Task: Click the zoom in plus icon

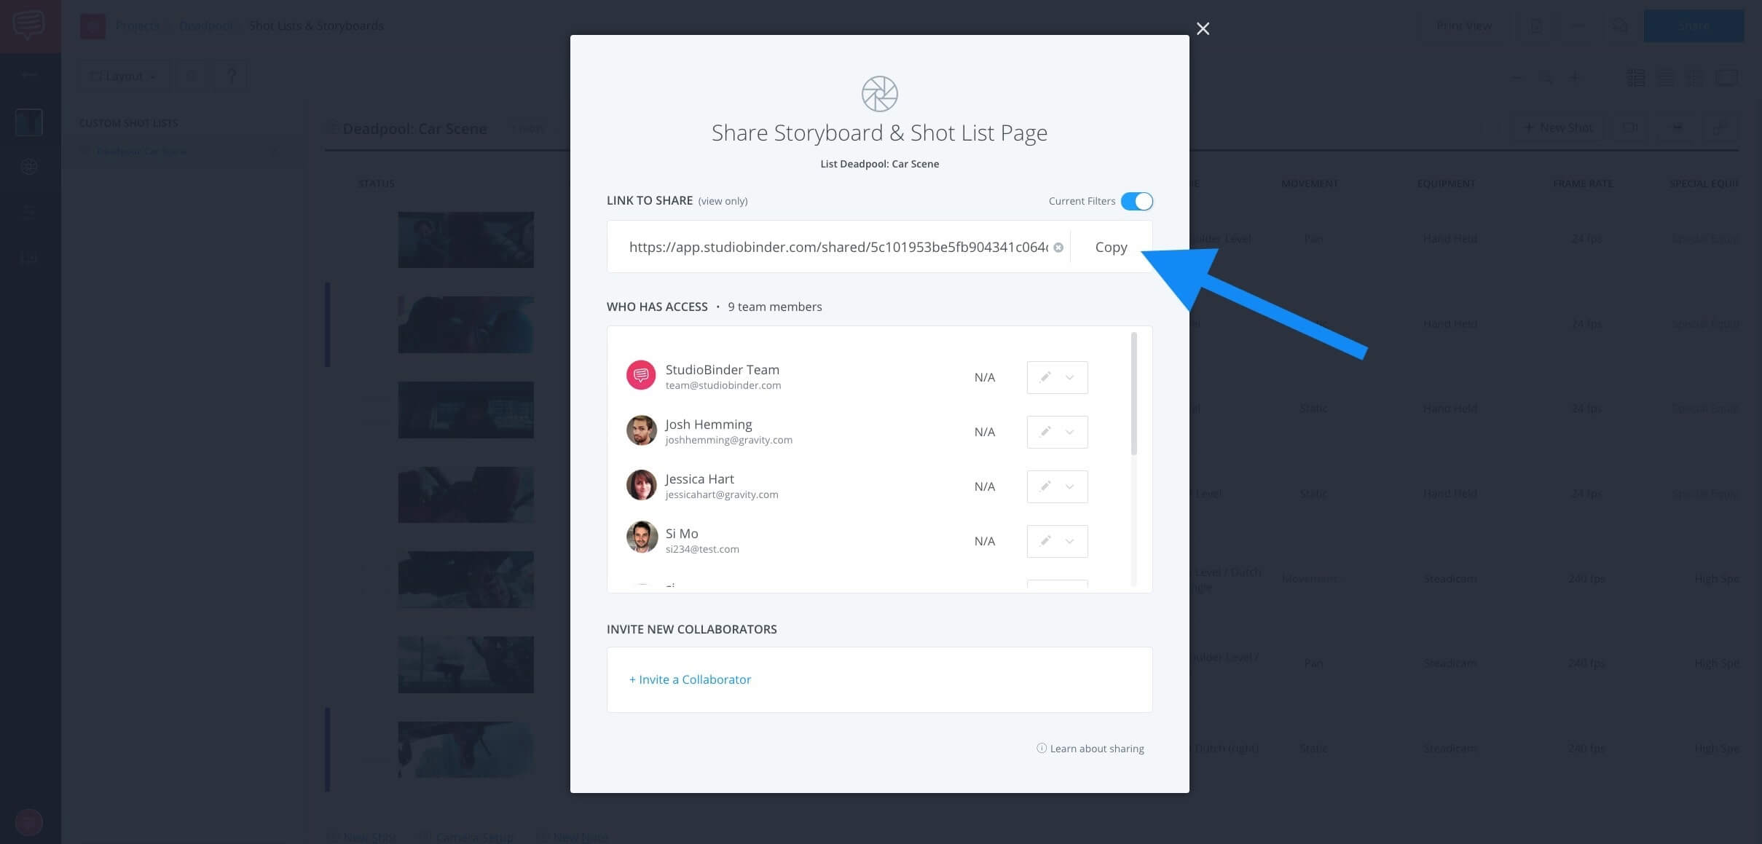Action: (1574, 77)
